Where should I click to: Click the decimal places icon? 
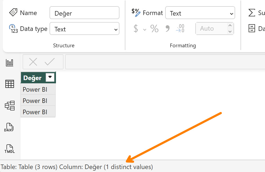tap(180, 28)
